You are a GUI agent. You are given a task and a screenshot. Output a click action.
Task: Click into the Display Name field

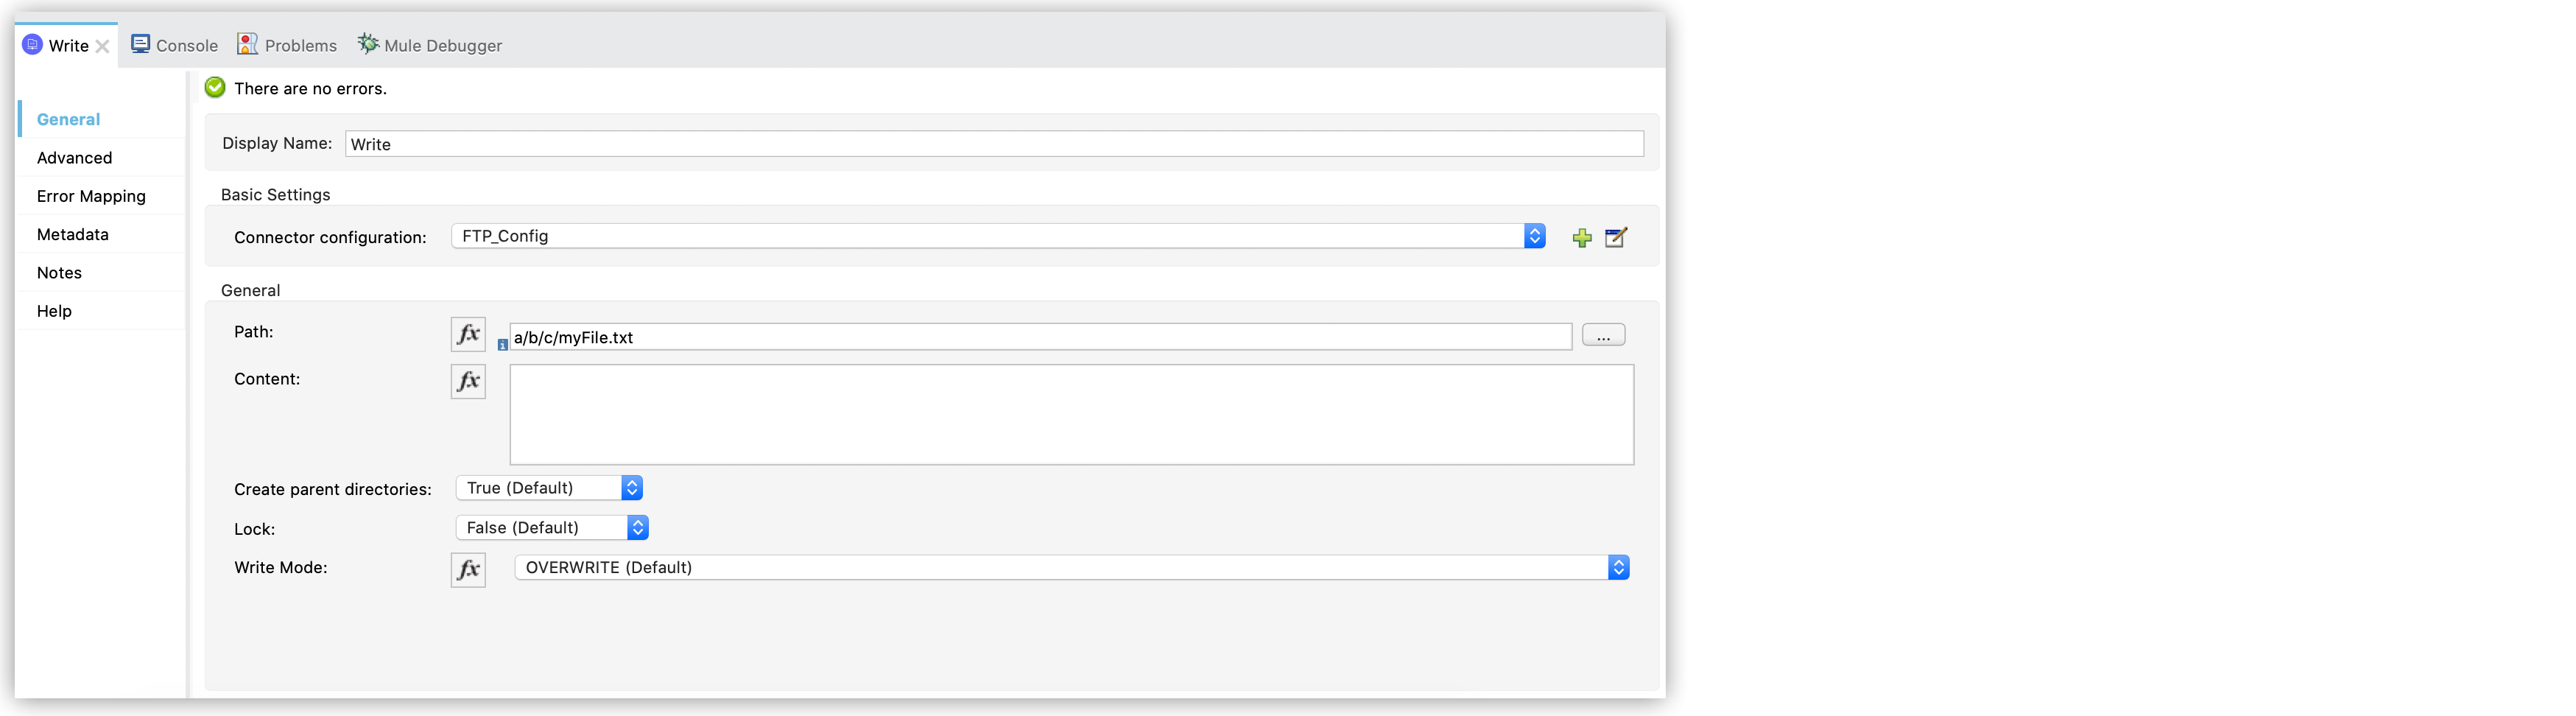(994, 144)
